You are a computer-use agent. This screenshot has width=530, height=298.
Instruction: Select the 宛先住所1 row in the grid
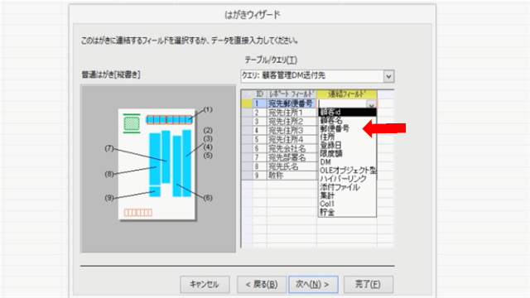[285, 113]
